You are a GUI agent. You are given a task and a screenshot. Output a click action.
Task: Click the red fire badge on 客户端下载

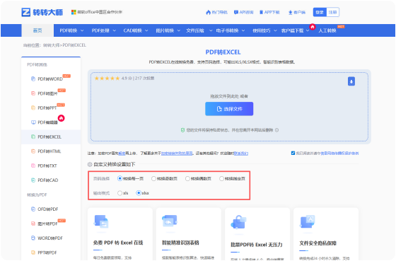[313, 27]
